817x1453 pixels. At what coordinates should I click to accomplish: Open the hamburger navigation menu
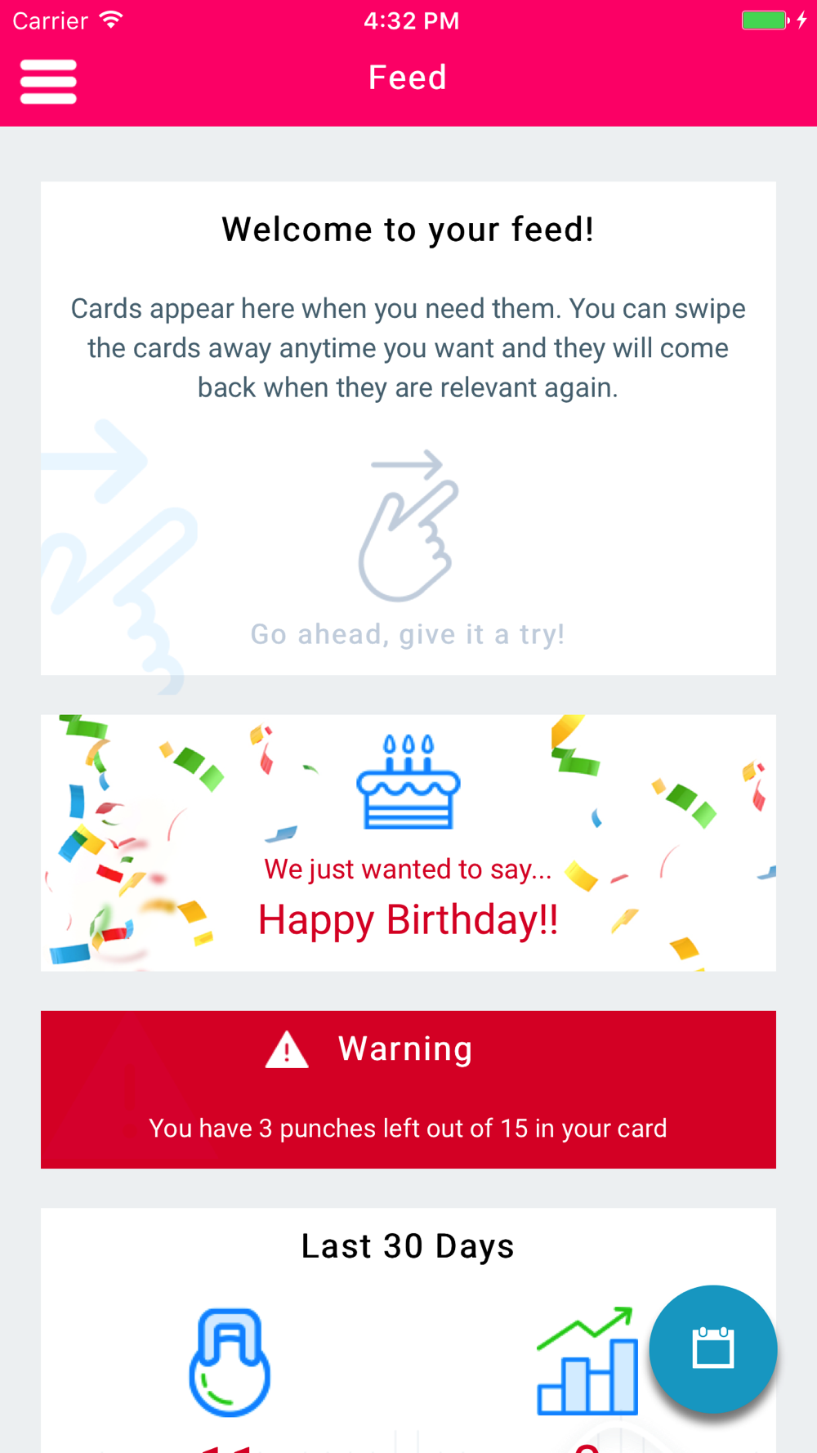[48, 82]
